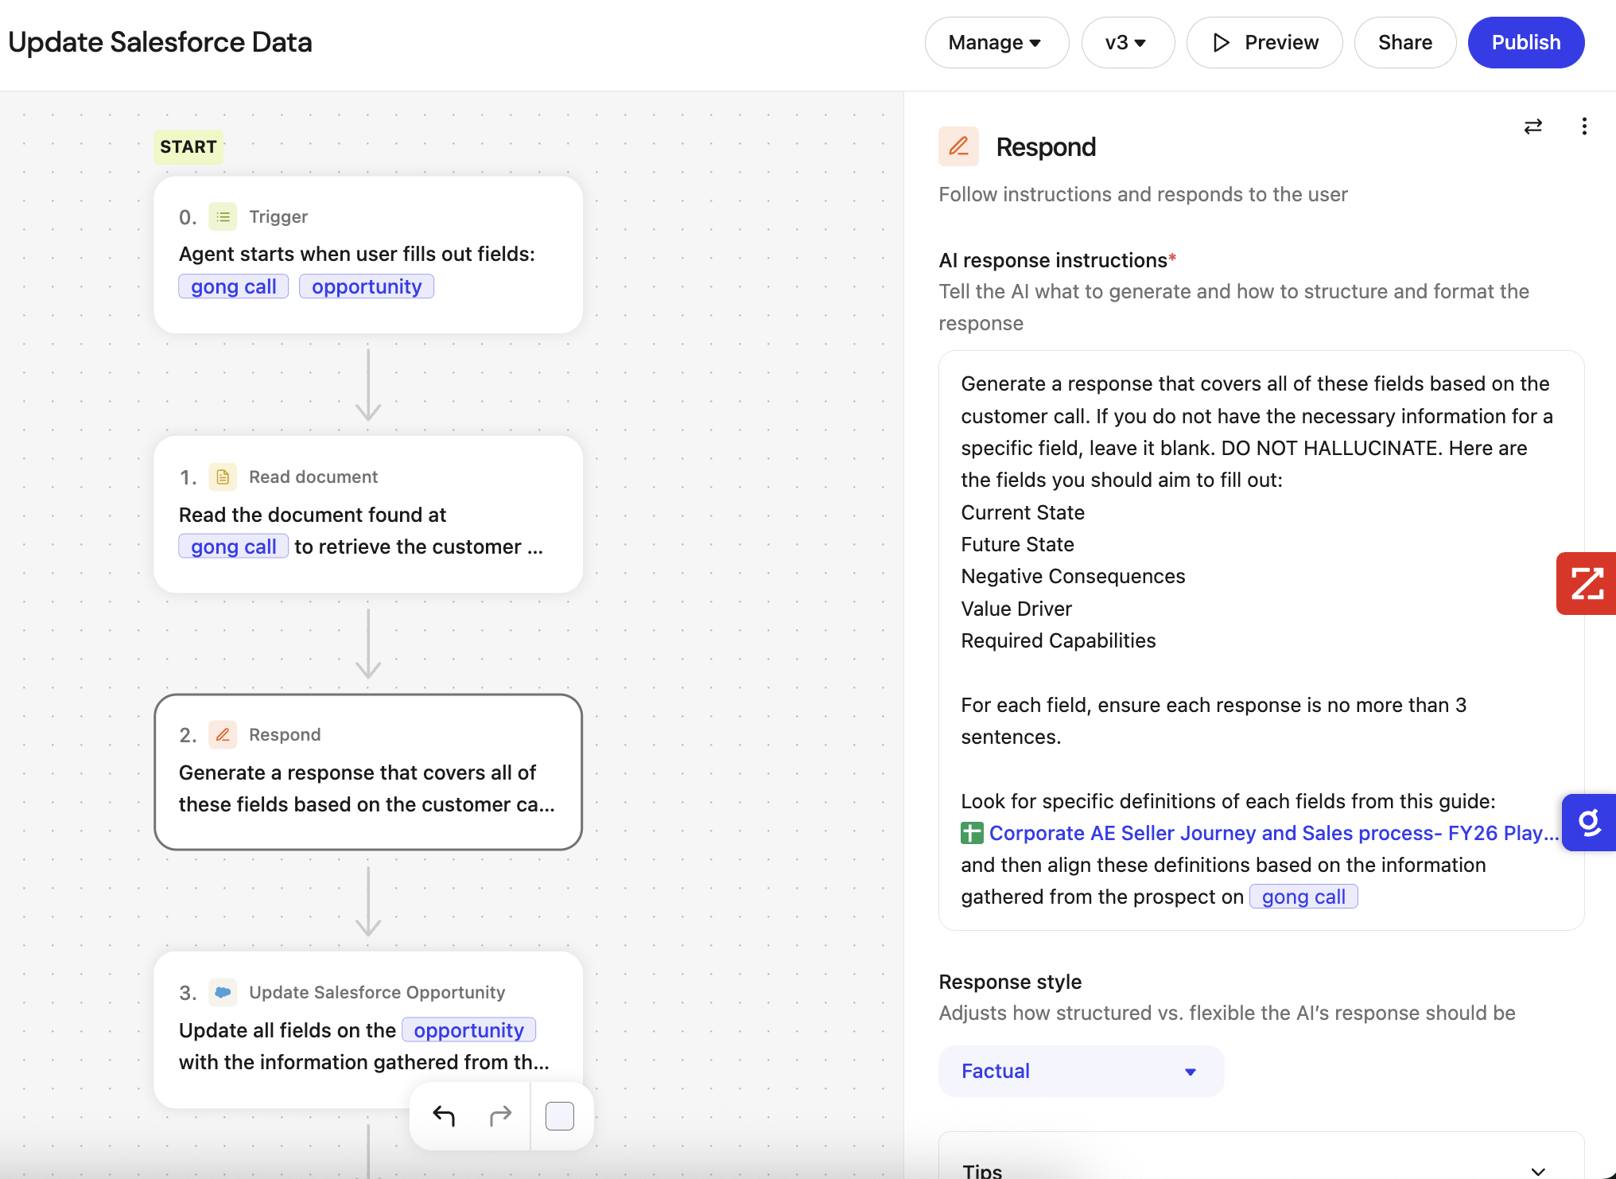Select the Respond step card

coord(368,772)
